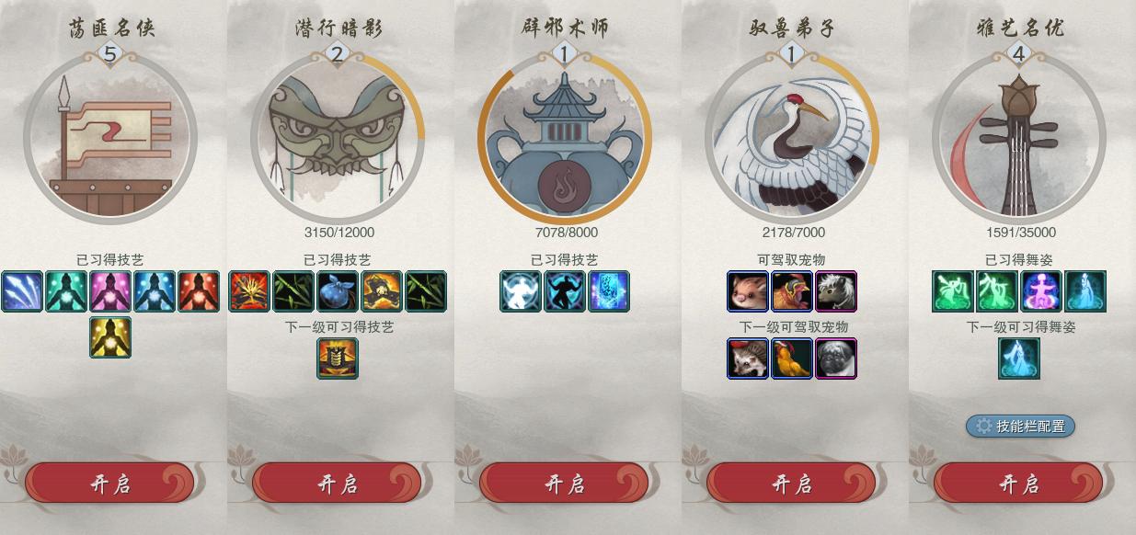Select the blue slashing streaks skill icon
This screenshot has width=1136, height=535.
click(x=22, y=291)
